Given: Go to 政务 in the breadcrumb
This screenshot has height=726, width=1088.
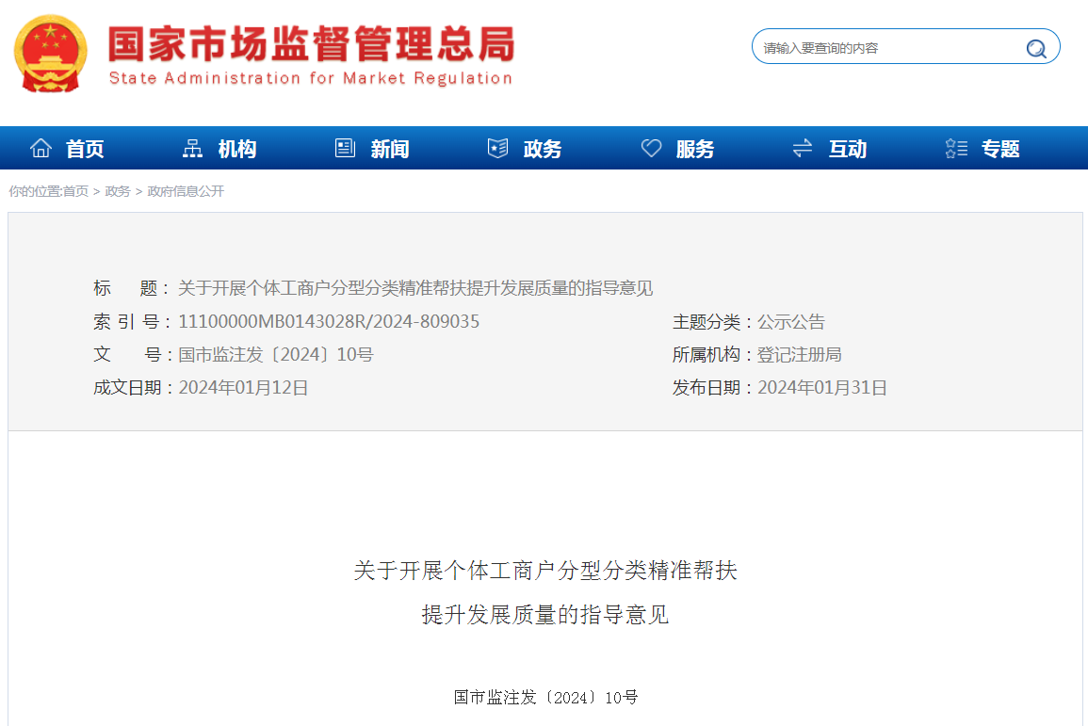Looking at the screenshot, I should tap(117, 191).
